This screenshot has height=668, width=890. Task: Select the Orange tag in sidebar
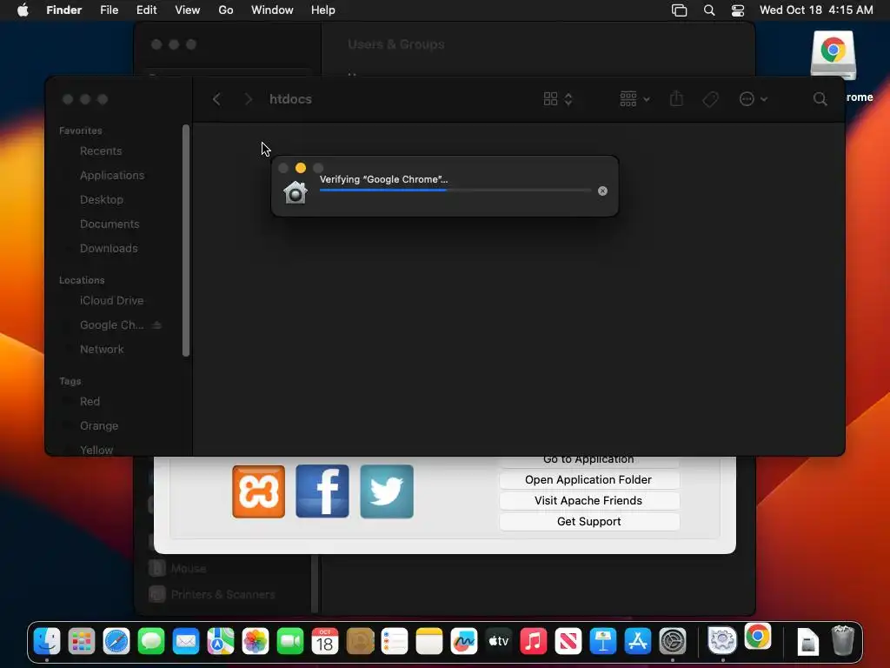tap(99, 426)
